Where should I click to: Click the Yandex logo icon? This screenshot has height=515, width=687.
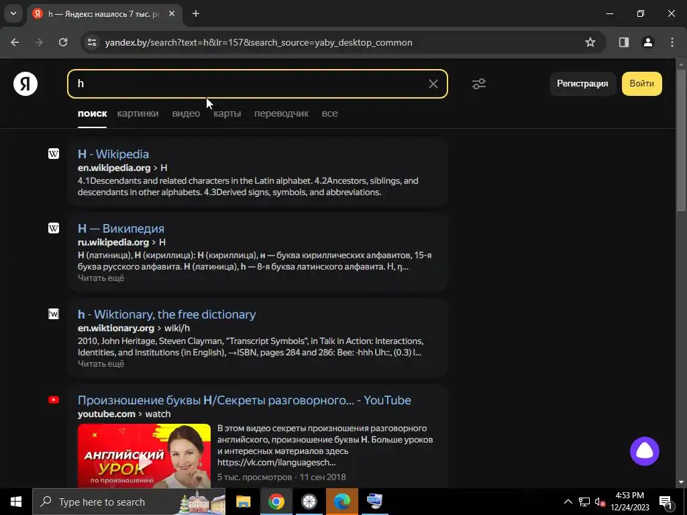click(25, 84)
